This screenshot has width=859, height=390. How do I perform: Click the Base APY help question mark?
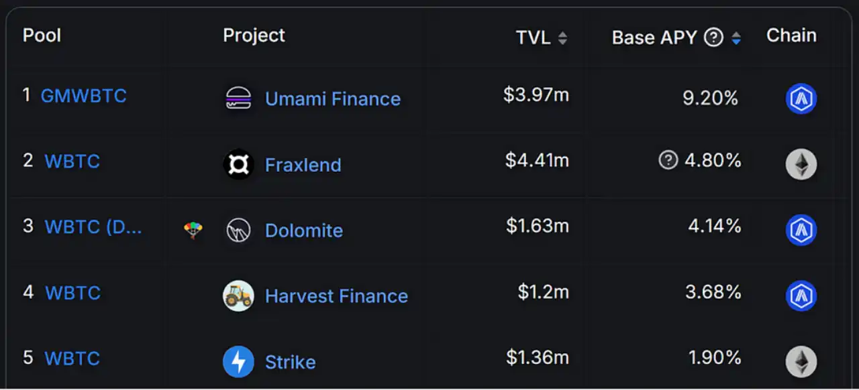point(713,38)
